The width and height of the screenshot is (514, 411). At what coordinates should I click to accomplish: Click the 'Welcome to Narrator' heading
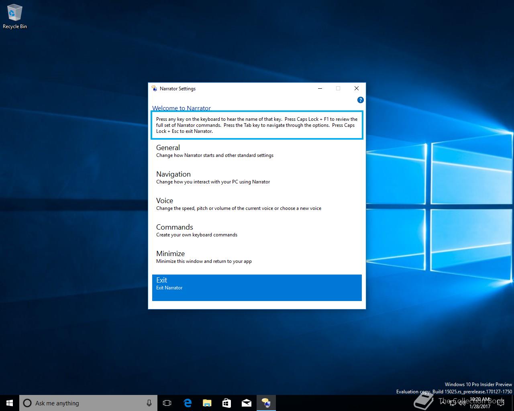tap(182, 108)
